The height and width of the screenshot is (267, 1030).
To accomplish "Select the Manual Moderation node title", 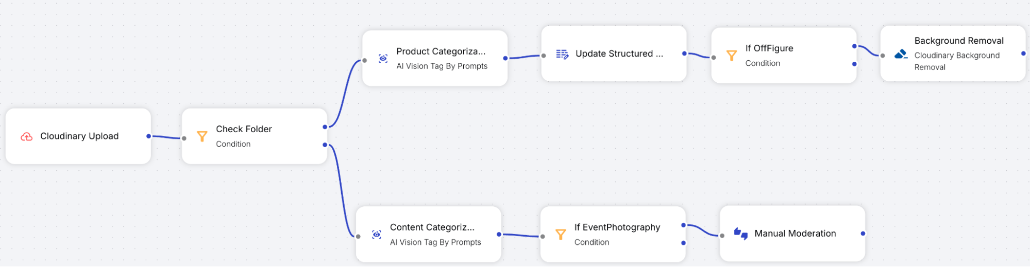I will point(795,234).
